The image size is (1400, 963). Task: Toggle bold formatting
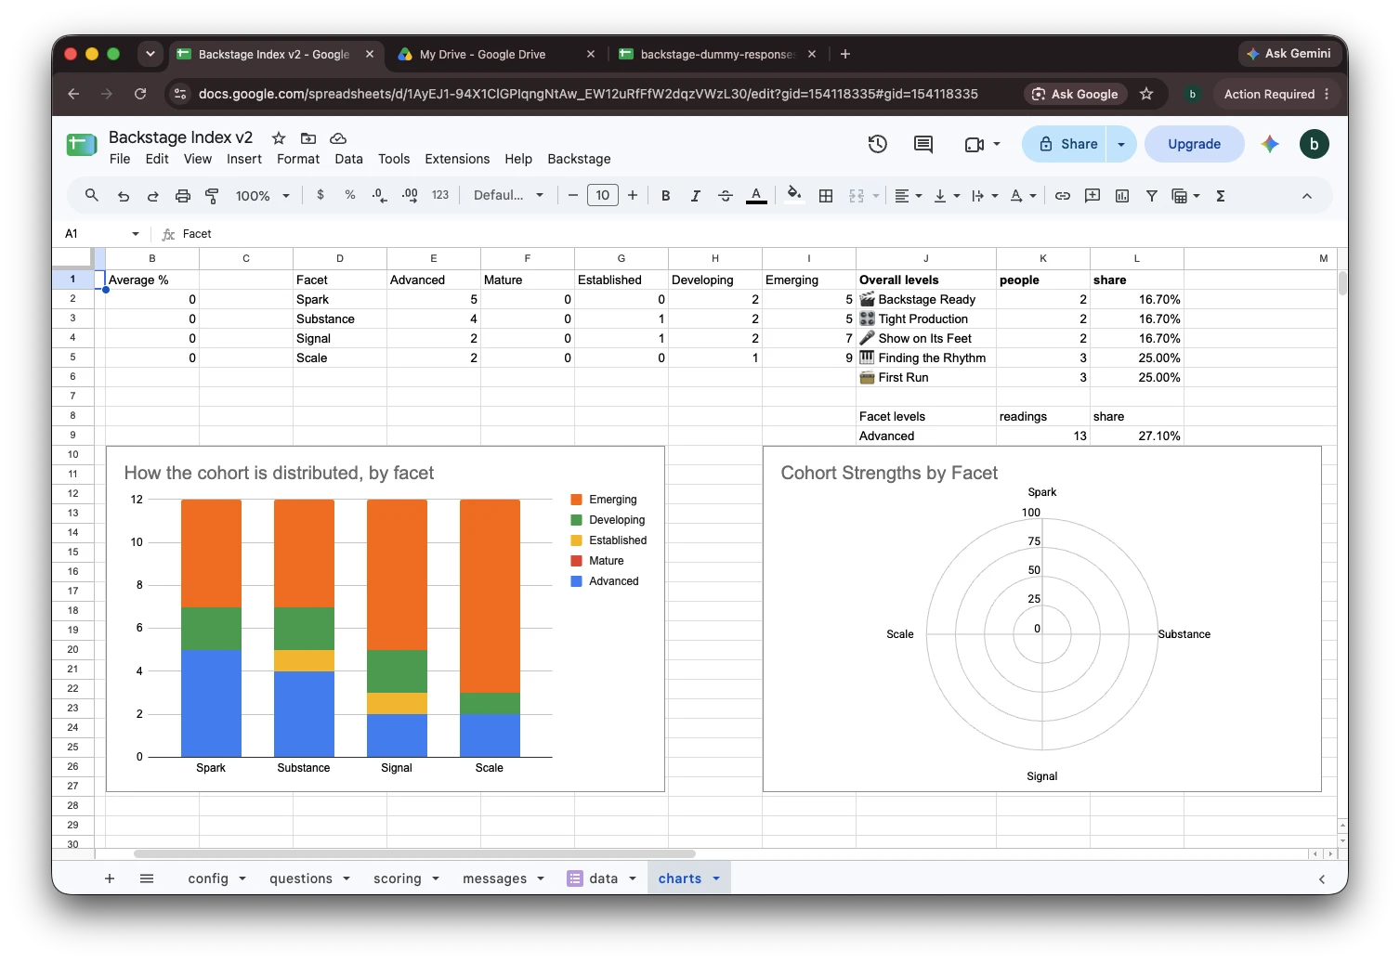pos(665,195)
